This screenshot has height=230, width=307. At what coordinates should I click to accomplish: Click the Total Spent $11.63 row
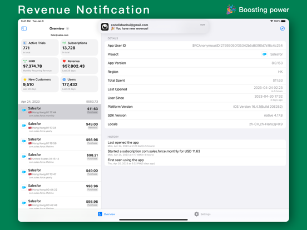pyautogui.click(x=195, y=81)
